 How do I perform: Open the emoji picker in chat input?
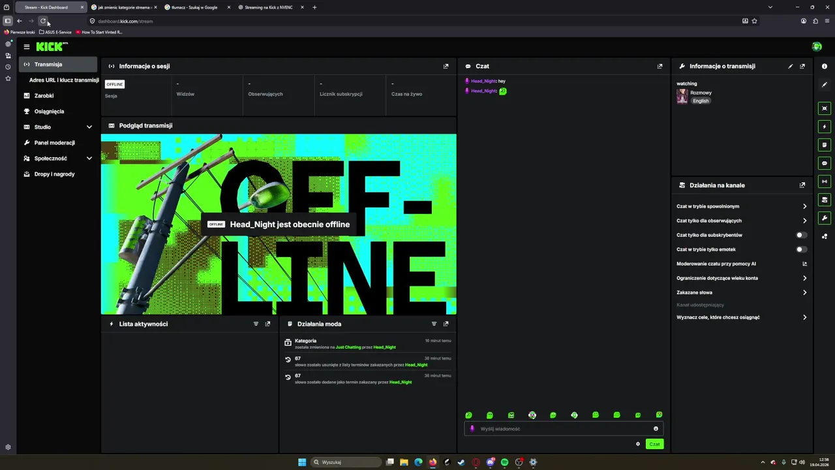click(x=656, y=429)
